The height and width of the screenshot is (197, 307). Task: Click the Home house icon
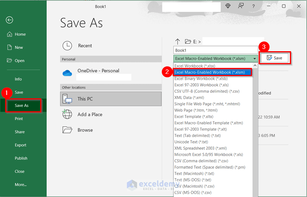coord(10,34)
